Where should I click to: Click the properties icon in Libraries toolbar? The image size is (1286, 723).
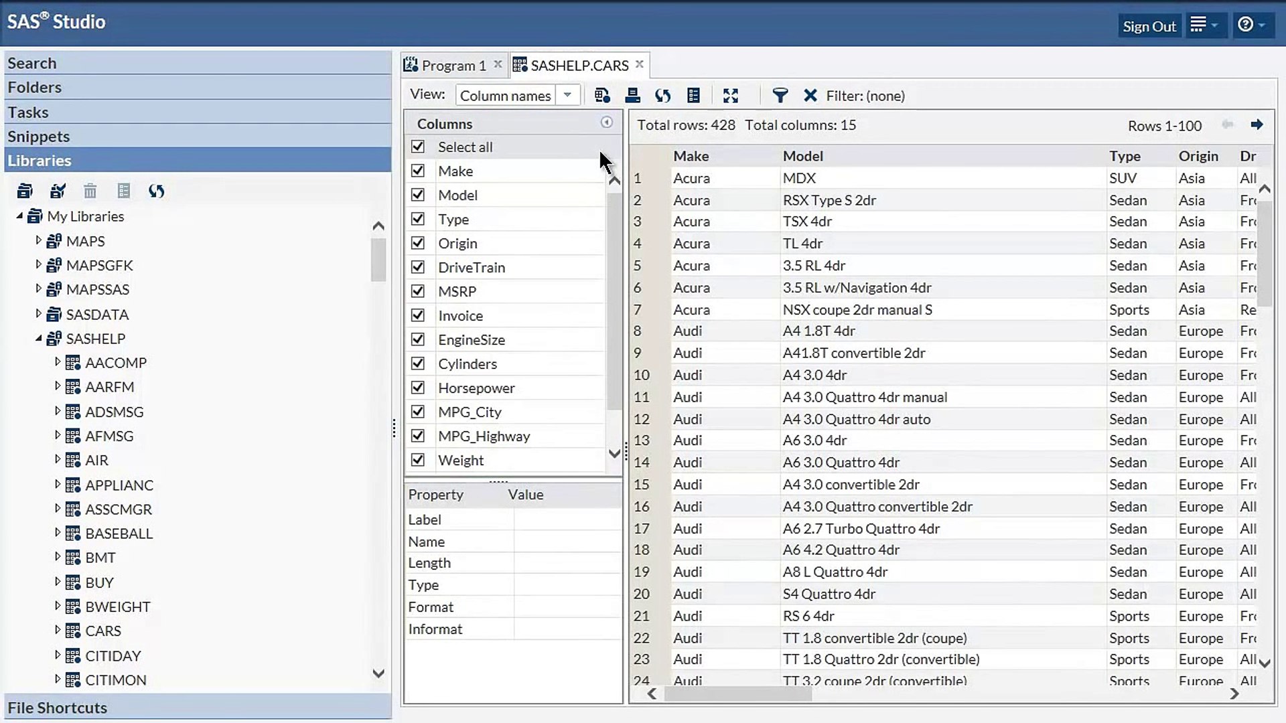point(123,191)
